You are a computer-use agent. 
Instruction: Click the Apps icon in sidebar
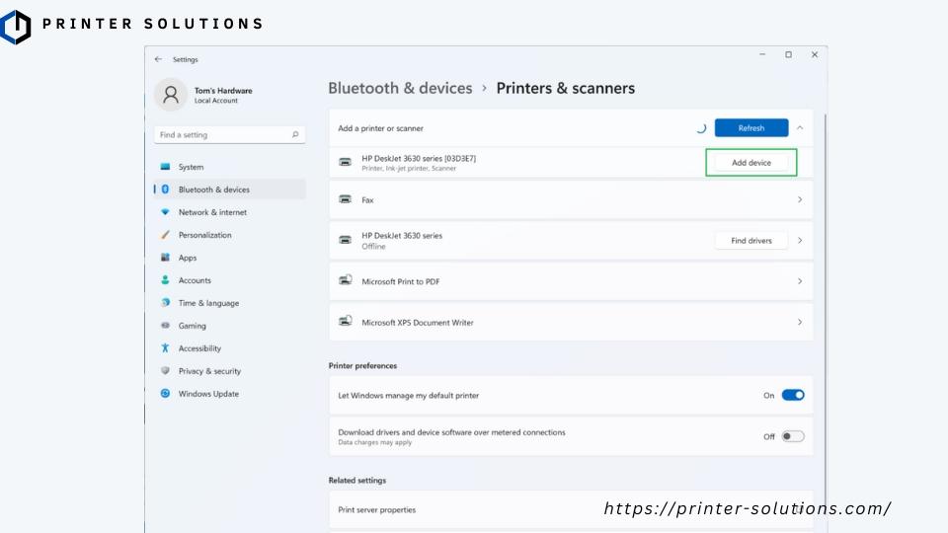(x=166, y=258)
